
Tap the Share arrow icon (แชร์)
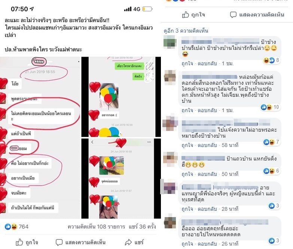[128, 243]
